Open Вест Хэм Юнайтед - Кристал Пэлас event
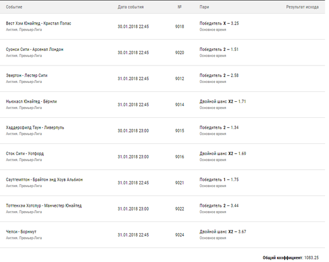The height and width of the screenshot is (262, 329). click(39, 23)
